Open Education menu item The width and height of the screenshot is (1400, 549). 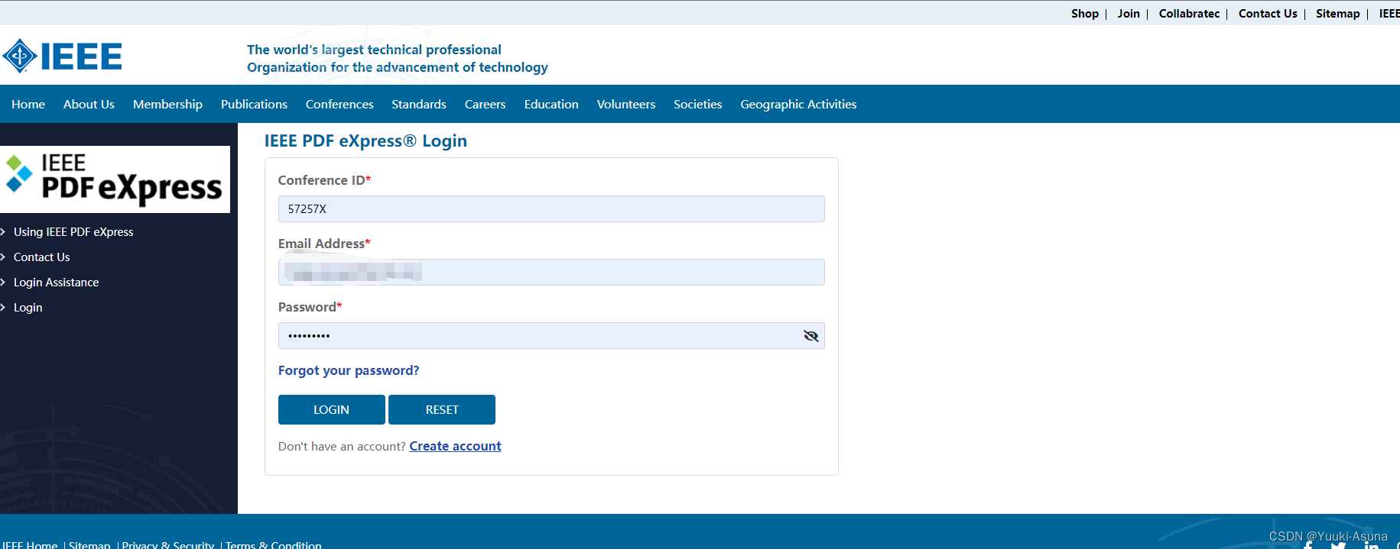pos(551,104)
